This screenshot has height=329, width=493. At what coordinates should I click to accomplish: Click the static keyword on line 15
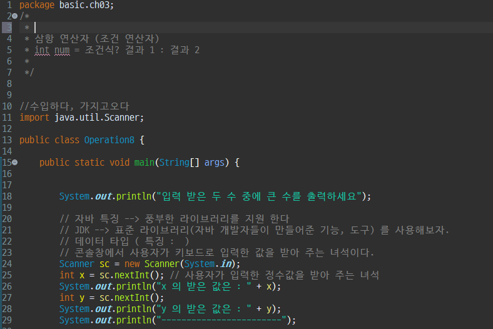click(x=89, y=163)
